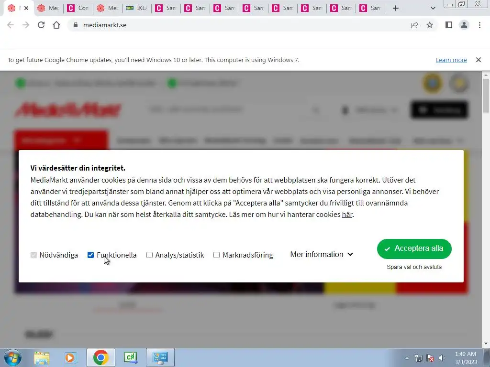
Task: Bookmark this tab with the star
Action: click(430, 25)
